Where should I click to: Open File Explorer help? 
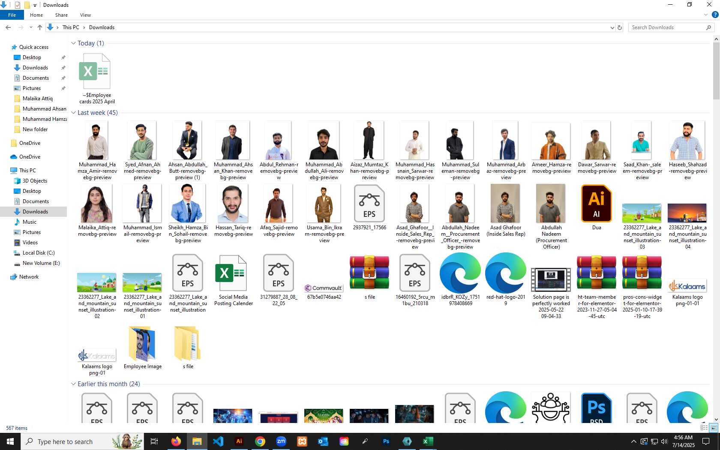[715, 15]
